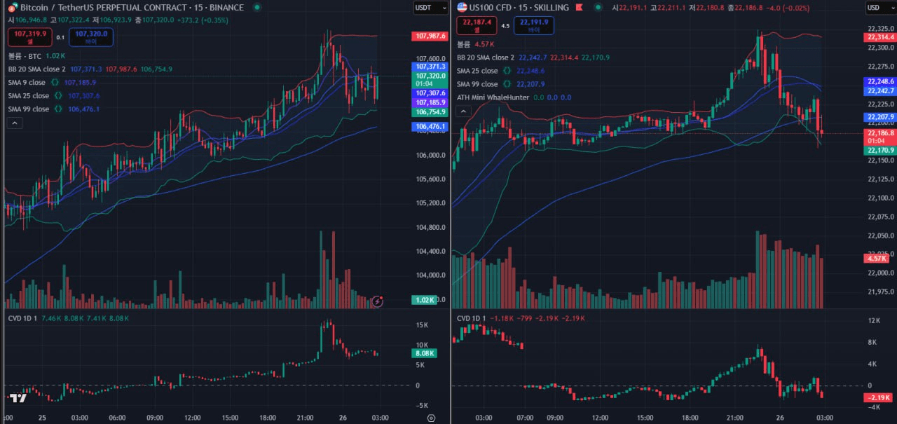Click the lightning flash order icon on BTC chart

point(378,300)
